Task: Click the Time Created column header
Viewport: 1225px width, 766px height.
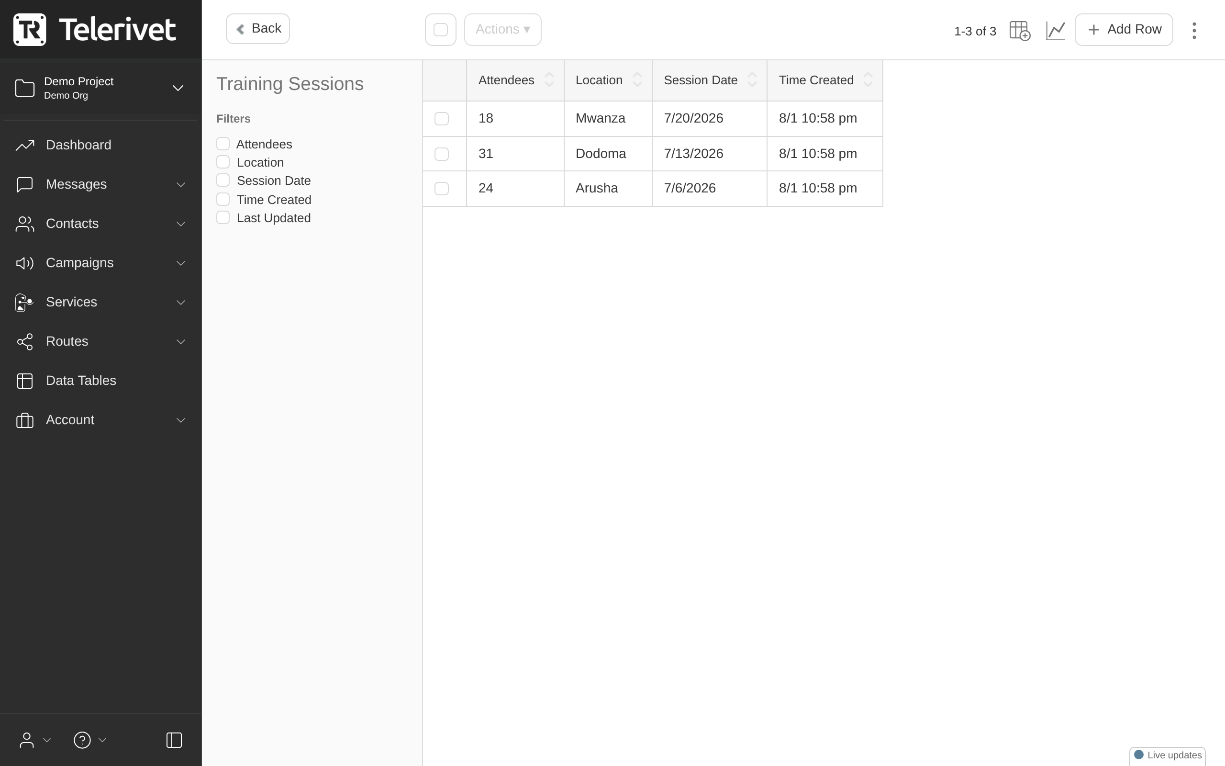Action: 825,80
